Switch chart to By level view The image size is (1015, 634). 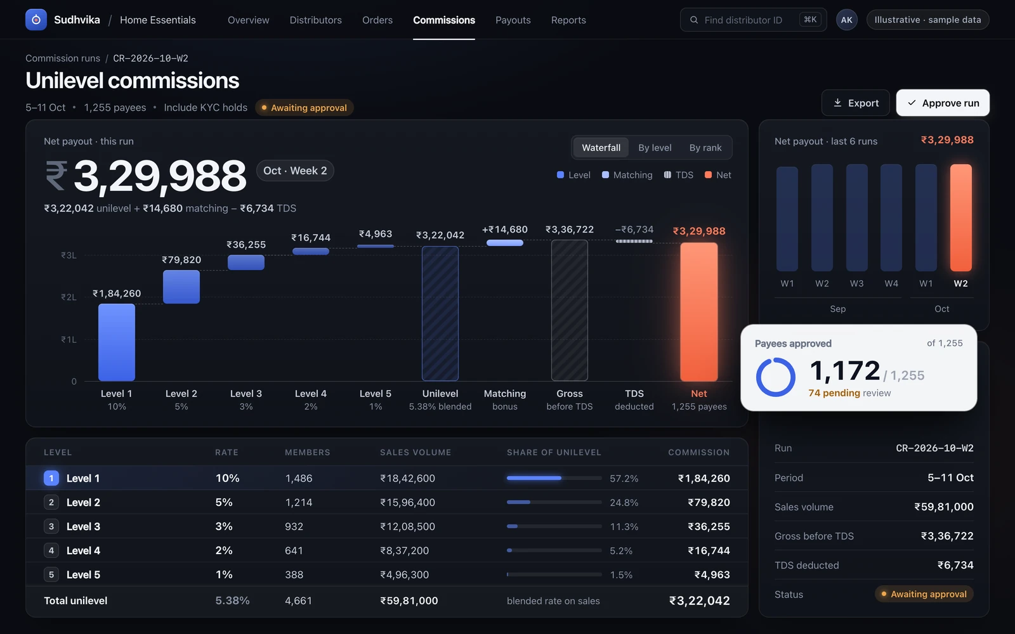coord(655,148)
